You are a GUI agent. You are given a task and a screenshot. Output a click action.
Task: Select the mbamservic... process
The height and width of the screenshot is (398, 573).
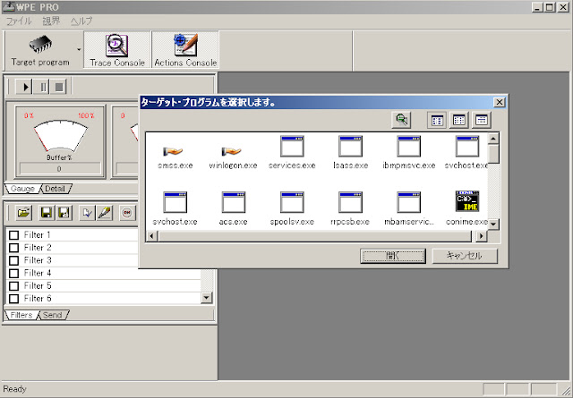click(x=409, y=209)
